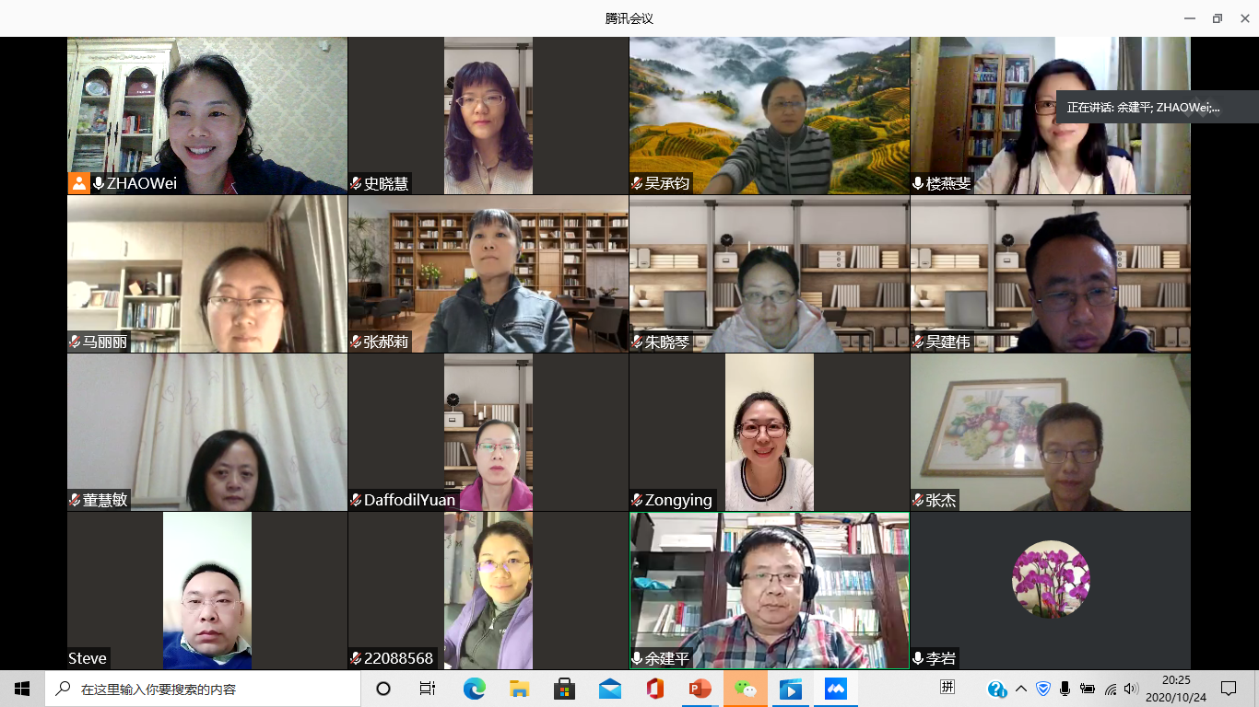Open the Microsoft Store taskbar icon

564,689
